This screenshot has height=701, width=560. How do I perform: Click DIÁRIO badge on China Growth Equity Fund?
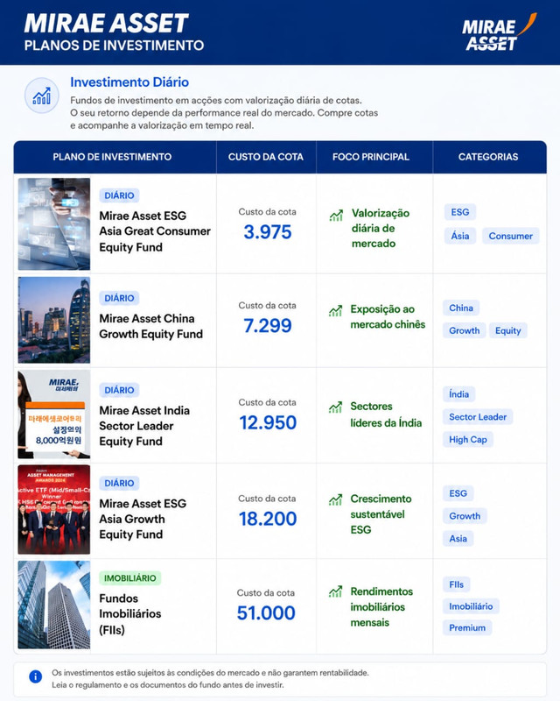(x=119, y=298)
